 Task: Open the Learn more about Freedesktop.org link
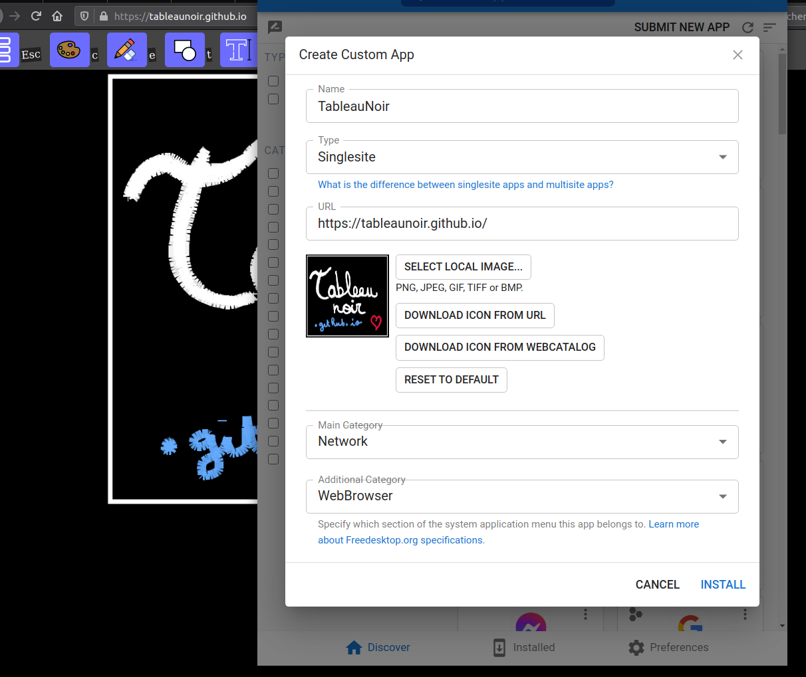click(x=508, y=532)
